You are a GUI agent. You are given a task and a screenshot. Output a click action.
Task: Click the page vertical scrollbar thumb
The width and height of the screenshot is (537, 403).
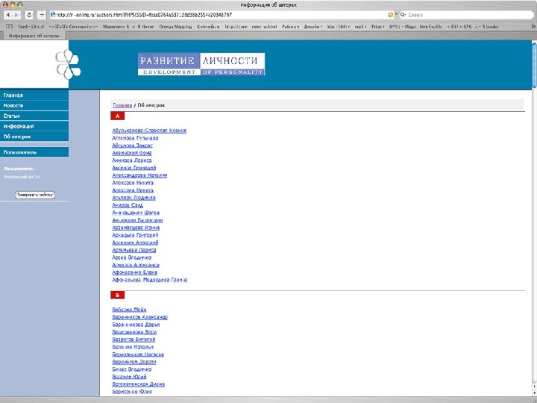(x=534, y=65)
